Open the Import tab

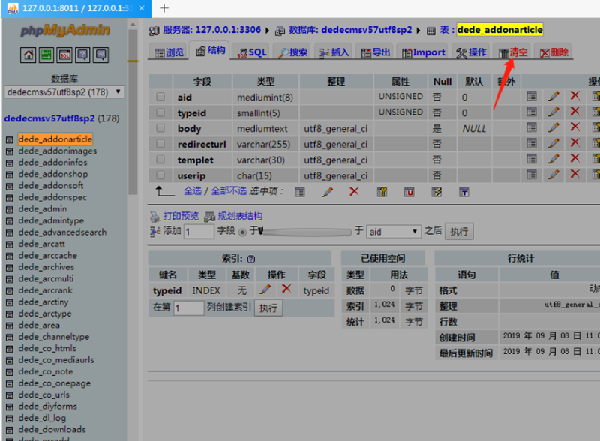[424, 52]
